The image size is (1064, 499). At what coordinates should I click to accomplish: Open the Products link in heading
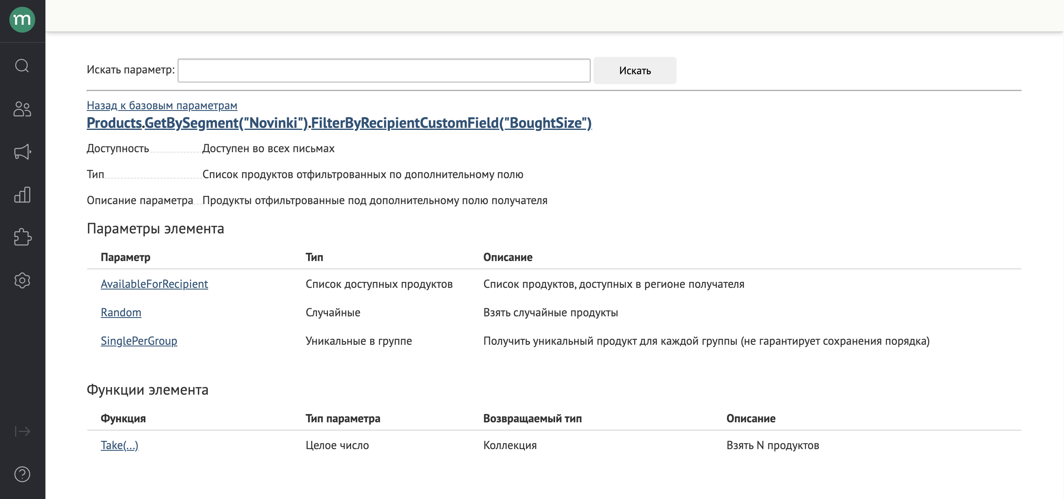[x=114, y=123]
